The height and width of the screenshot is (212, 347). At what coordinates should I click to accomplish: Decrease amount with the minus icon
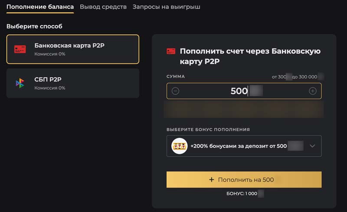[175, 91]
